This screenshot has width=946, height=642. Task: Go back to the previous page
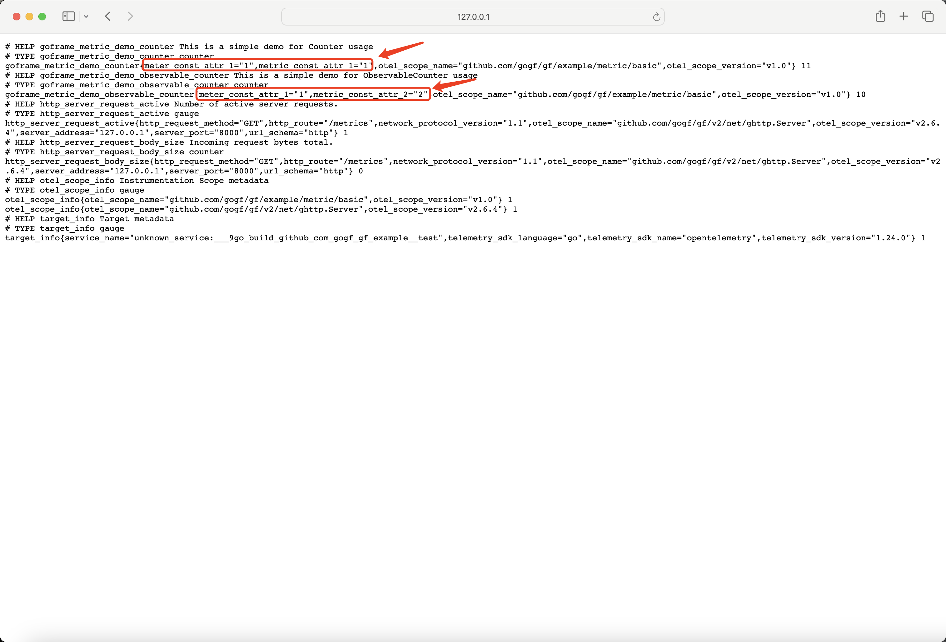click(108, 16)
